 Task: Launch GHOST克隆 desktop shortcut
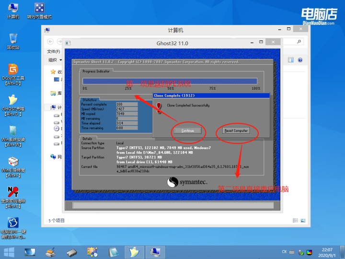tap(13, 106)
